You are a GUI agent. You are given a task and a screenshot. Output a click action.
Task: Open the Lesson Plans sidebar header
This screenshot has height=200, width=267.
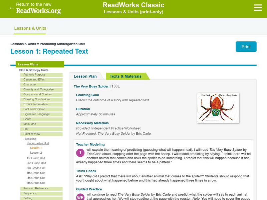point(40,64)
